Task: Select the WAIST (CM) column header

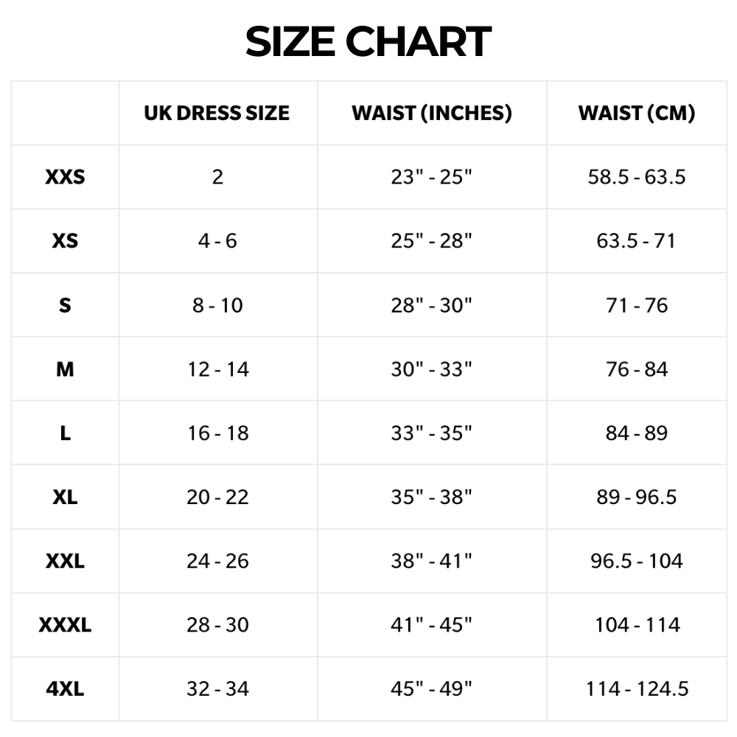Action: (x=637, y=113)
